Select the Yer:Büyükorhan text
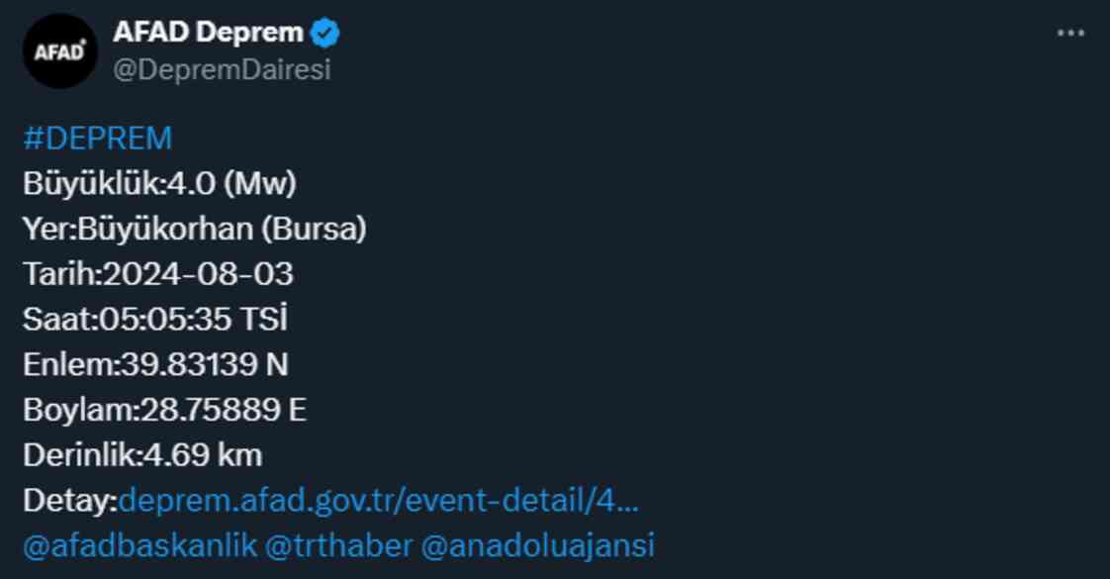The width and height of the screenshot is (1110, 579). pos(139,230)
